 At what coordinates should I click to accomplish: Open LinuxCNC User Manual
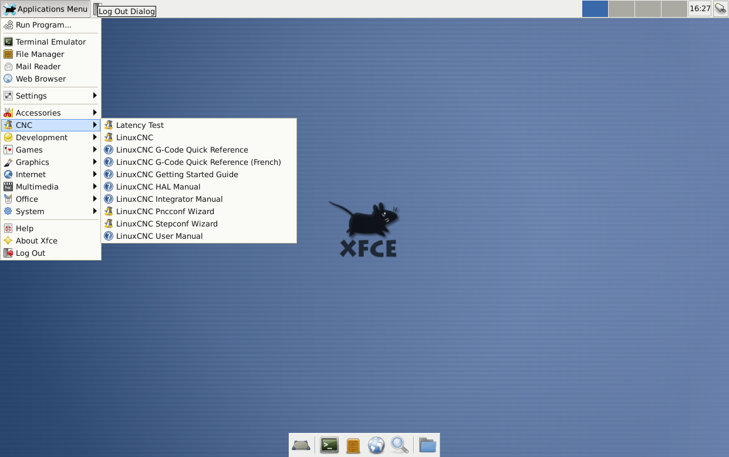[199, 236]
